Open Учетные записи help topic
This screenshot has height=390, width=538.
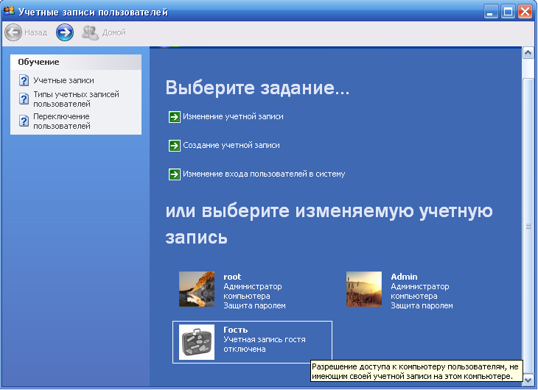point(63,80)
